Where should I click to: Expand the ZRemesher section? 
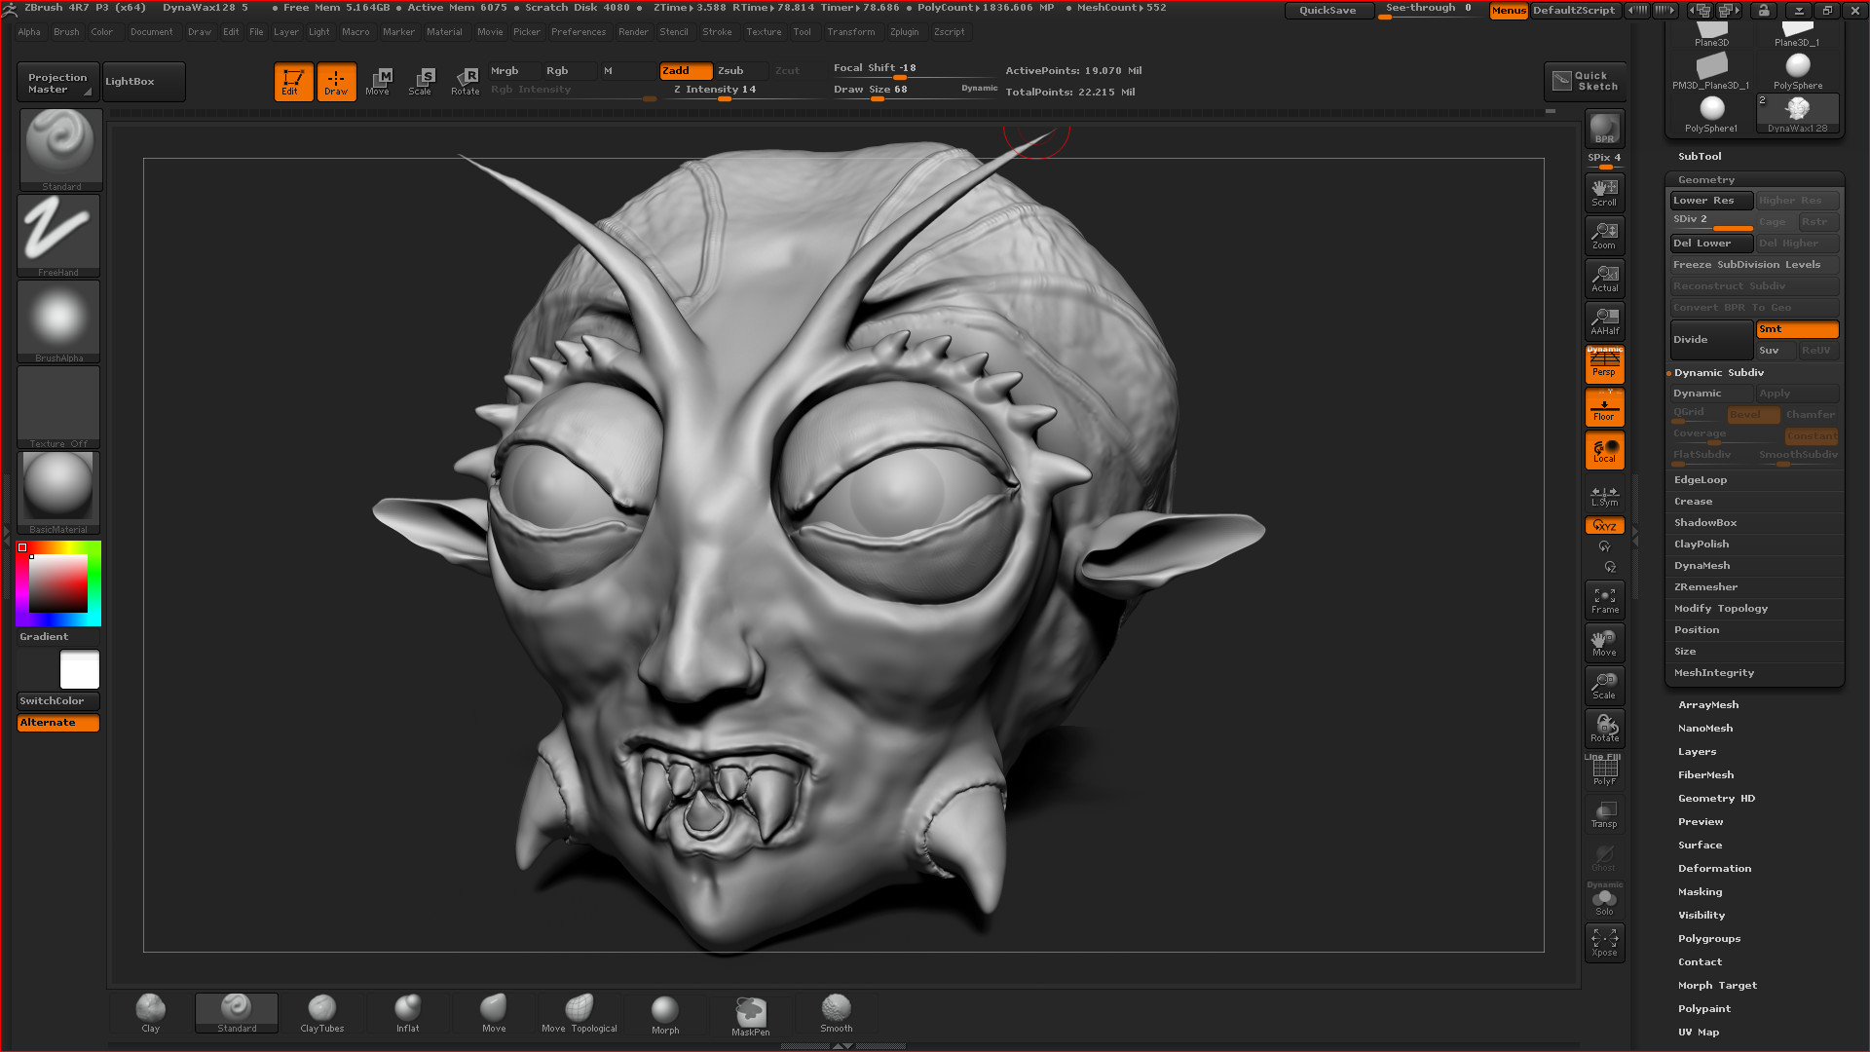[x=1705, y=587]
